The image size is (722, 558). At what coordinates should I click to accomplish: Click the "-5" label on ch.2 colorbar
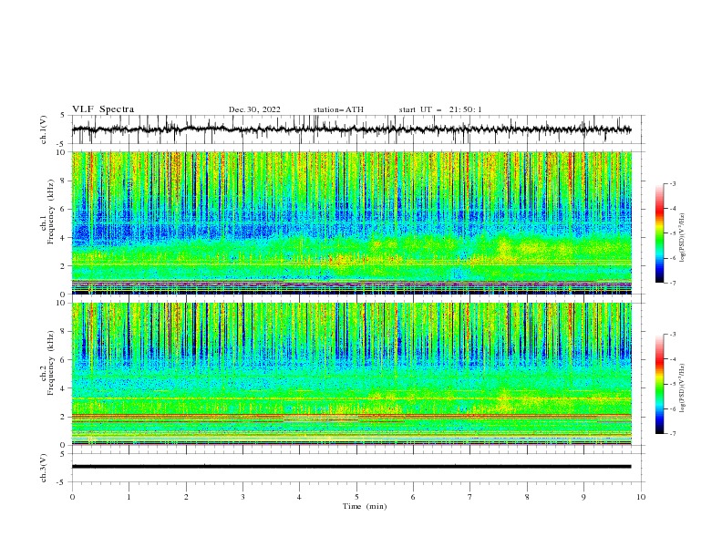[673, 384]
